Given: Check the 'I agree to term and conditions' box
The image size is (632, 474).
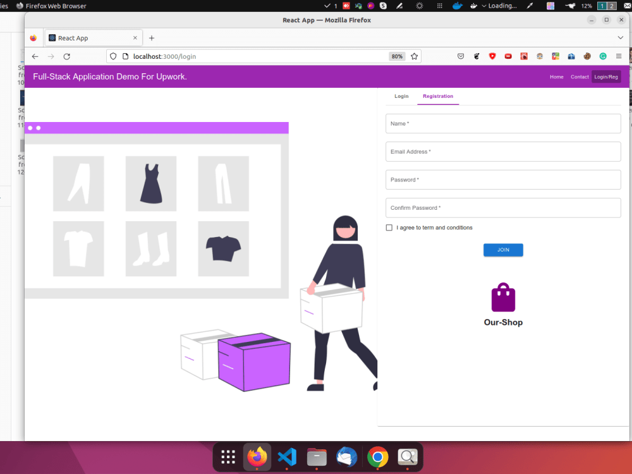Looking at the screenshot, I should click(x=389, y=228).
